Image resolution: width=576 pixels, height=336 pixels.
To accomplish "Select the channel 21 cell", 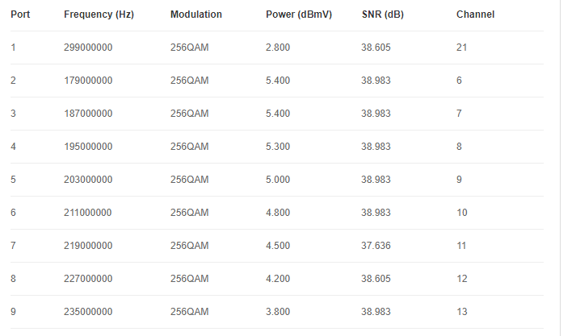I will pos(462,48).
